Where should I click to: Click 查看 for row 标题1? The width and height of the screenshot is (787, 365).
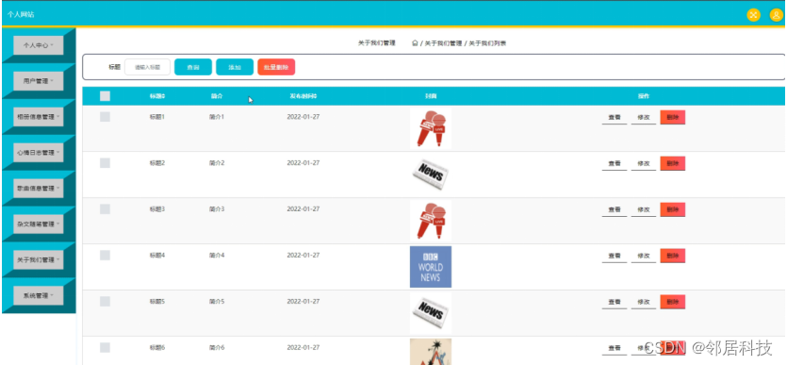615,118
